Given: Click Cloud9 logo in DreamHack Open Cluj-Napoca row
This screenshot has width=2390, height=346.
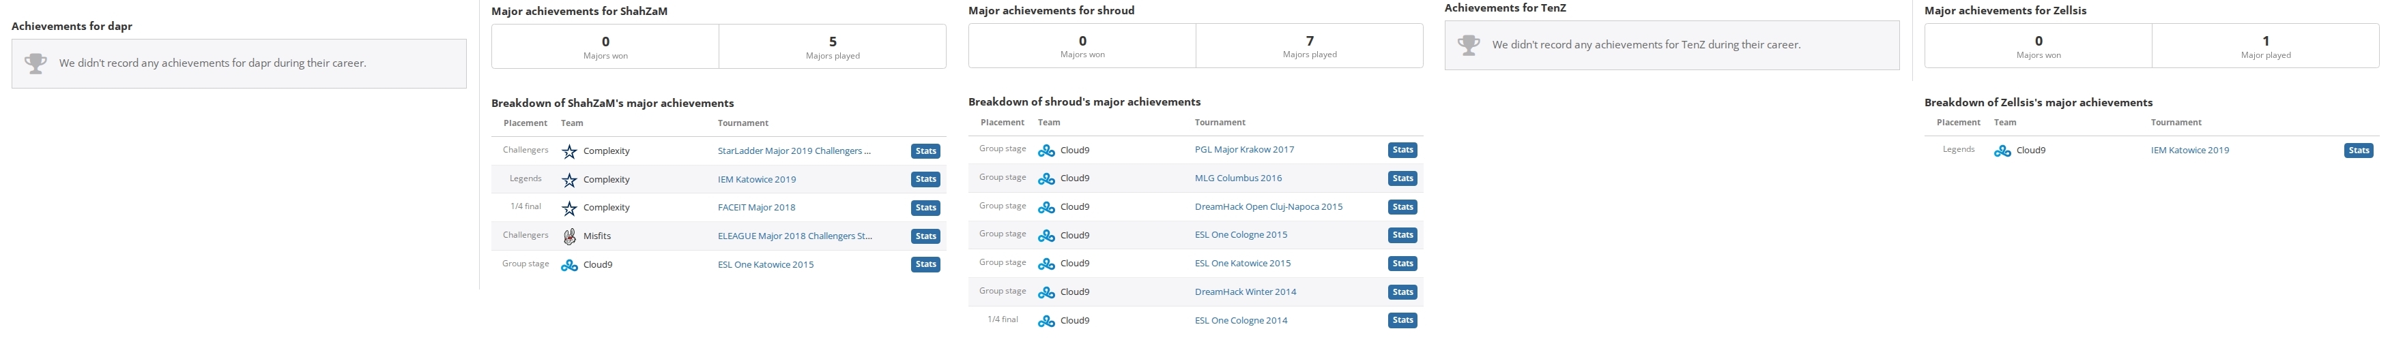Looking at the screenshot, I should pos(1046,208).
